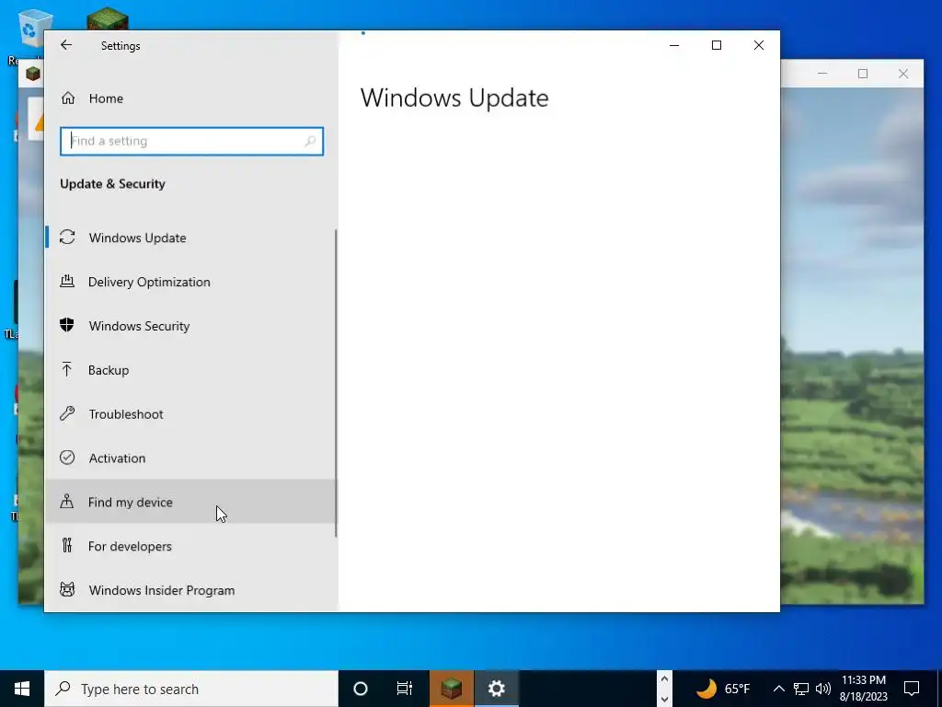Maximize the Settings window
Screen dimensions: 942x707
(x=716, y=45)
